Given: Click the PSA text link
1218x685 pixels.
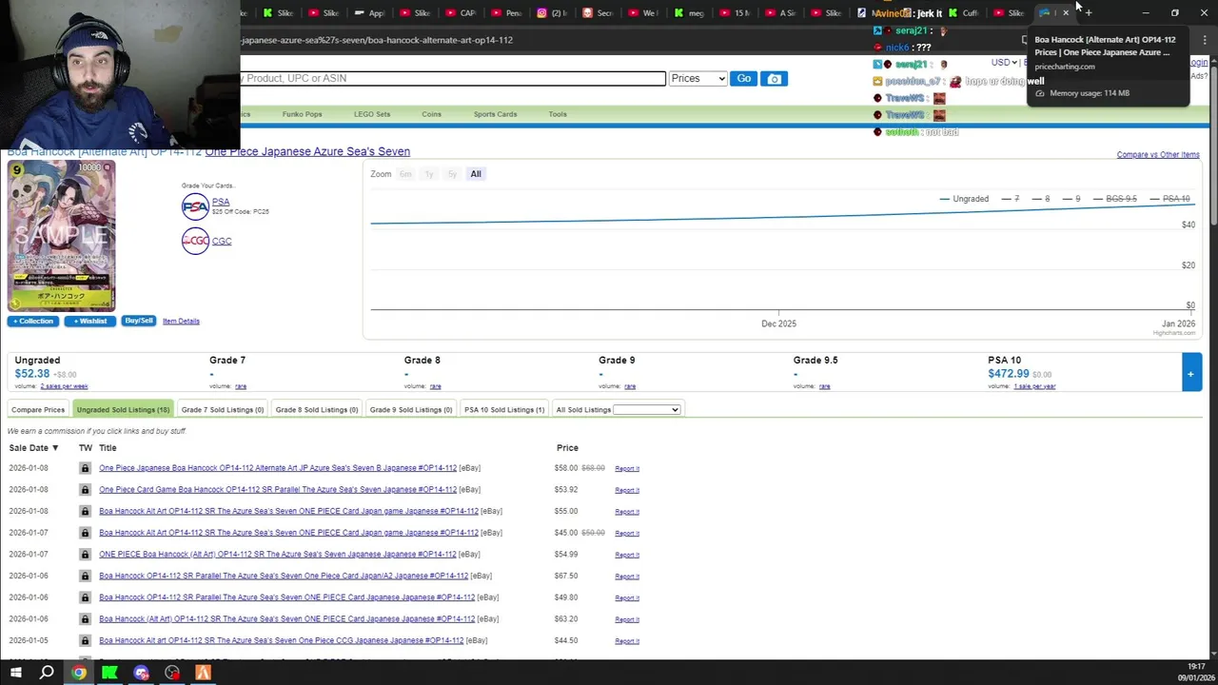Looking at the screenshot, I should pyautogui.click(x=221, y=202).
